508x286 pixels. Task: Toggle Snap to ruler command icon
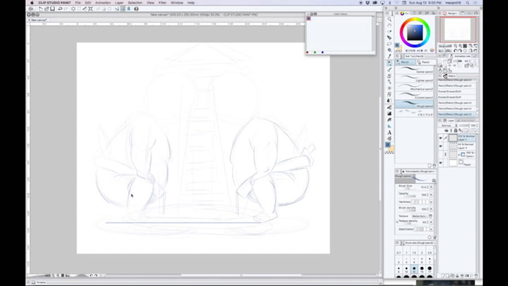[x=117, y=9]
